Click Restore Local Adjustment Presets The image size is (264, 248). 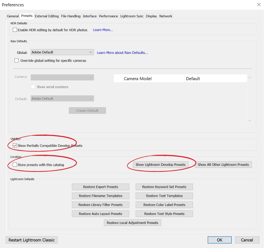(x=133, y=223)
